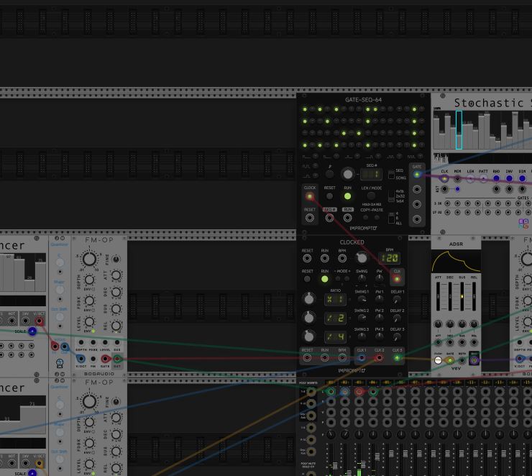This screenshot has width=532, height=476.
Task: Click the ADSR GATE input jack
Action: click(x=450, y=360)
